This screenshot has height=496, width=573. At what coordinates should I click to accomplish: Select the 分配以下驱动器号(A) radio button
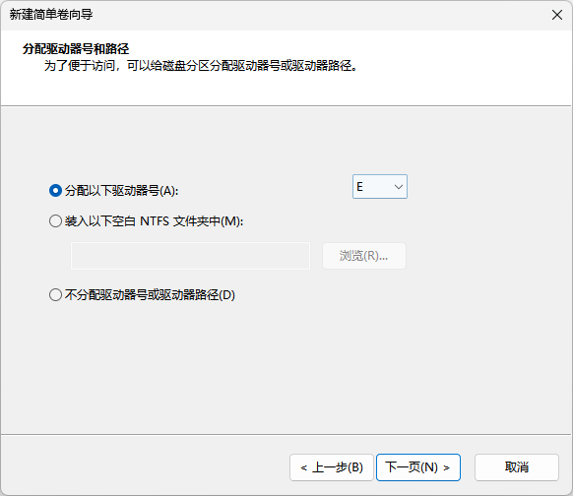coord(55,190)
